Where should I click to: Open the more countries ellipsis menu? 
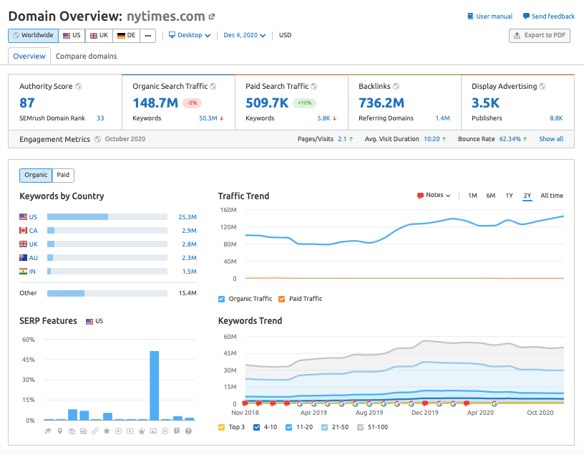pyautogui.click(x=148, y=36)
